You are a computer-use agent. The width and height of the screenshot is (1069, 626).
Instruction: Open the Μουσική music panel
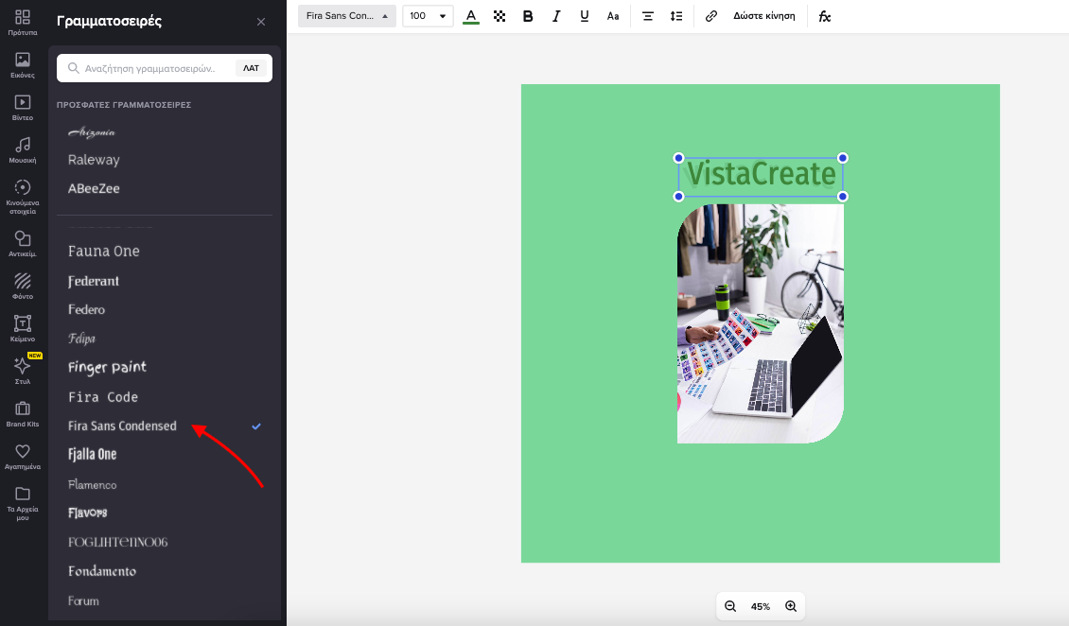[23, 150]
